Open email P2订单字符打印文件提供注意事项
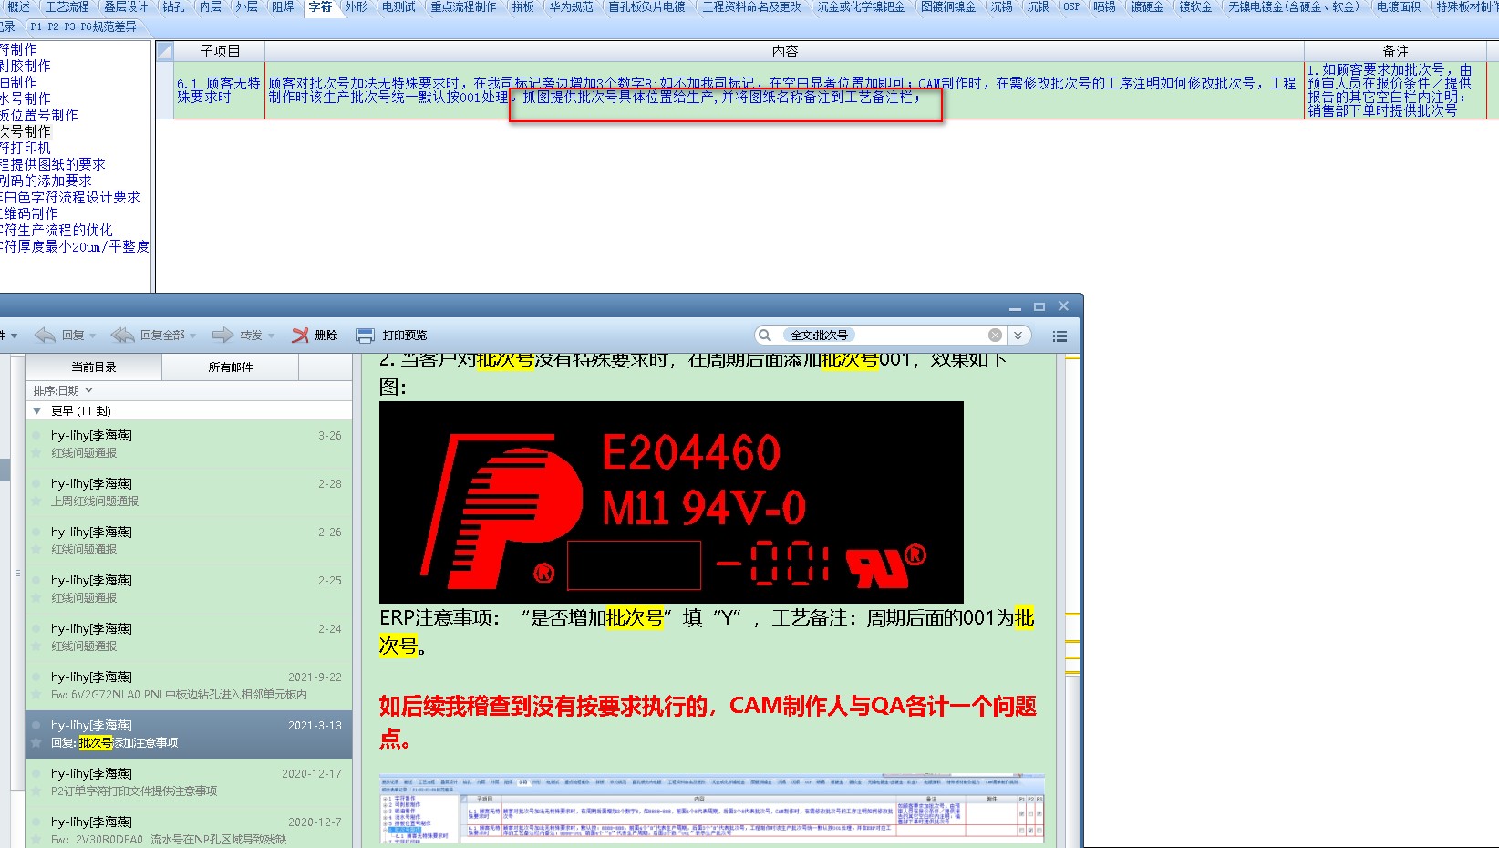The image size is (1499, 848). click(x=189, y=782)
